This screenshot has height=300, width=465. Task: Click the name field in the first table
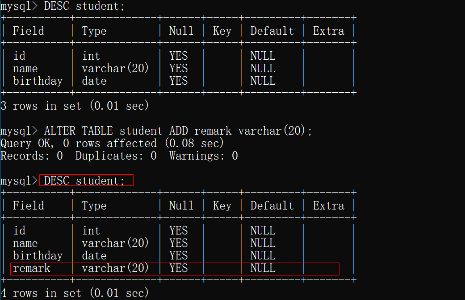[x=25, y=68]
